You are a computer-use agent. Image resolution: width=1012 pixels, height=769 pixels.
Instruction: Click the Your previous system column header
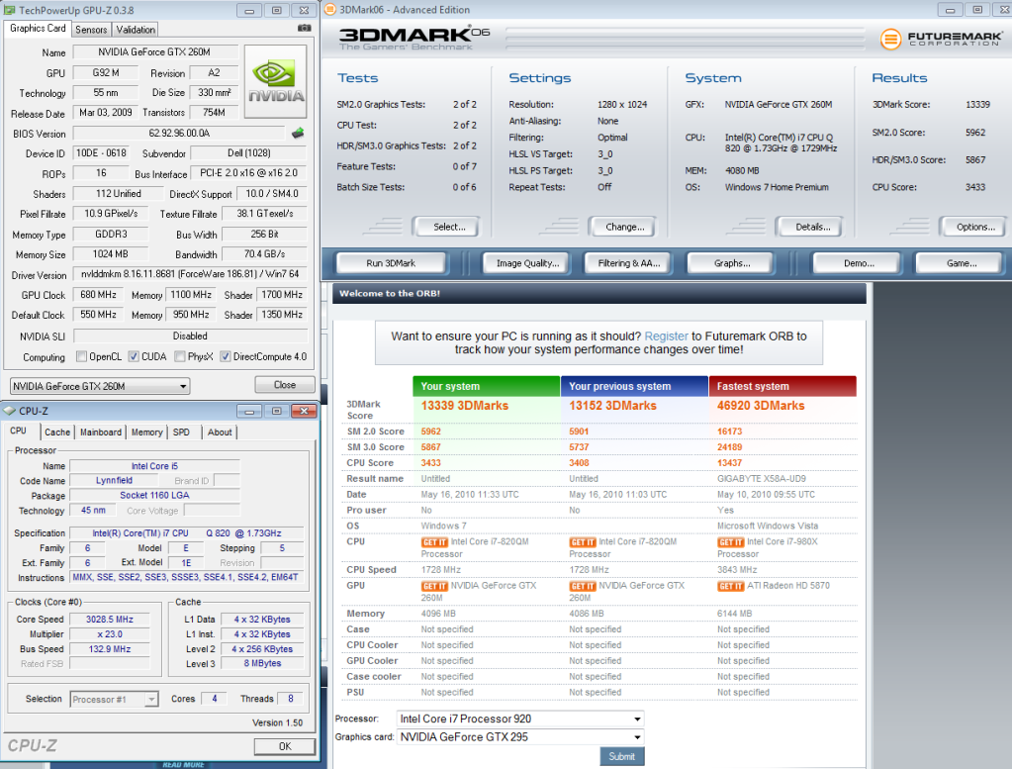coord(634,386)
